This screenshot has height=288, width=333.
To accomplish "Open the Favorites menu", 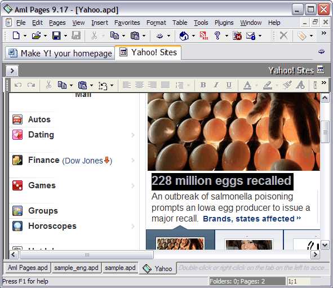I will (127, 23).
